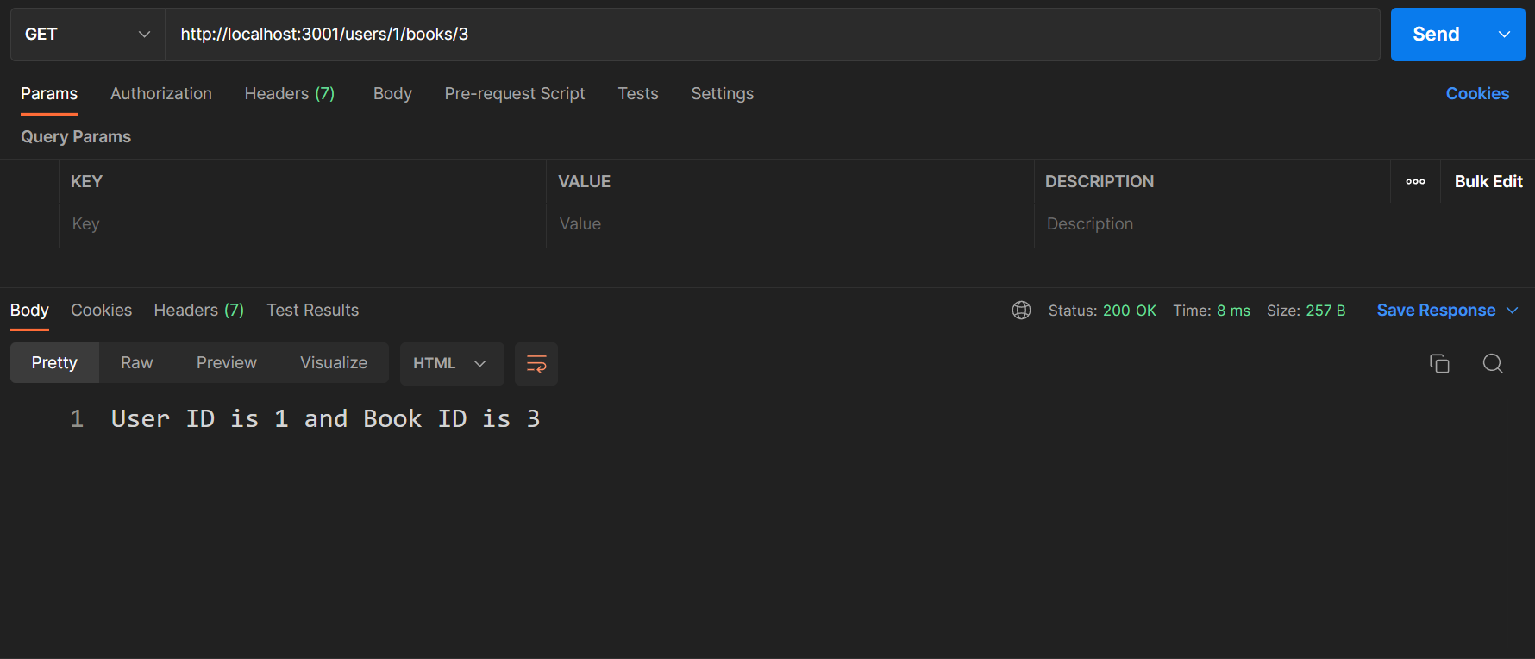This screenshot has width=1535, height=659.
Task: Select the Raw view mode
Action: coord(137,363)
